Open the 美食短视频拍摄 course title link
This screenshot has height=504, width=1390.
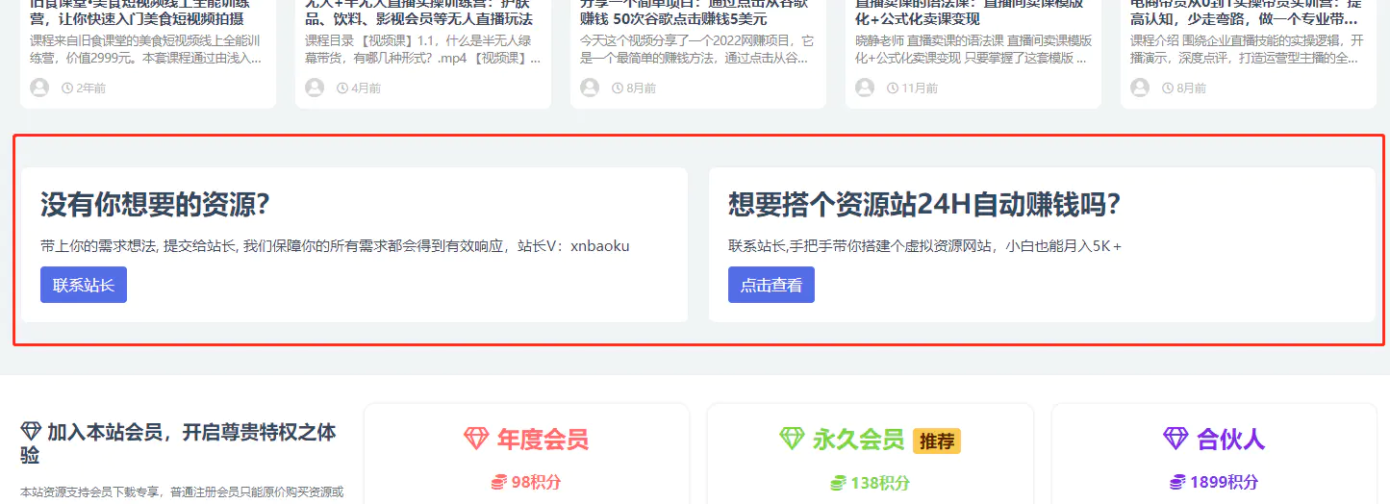(x=137, y=18)
